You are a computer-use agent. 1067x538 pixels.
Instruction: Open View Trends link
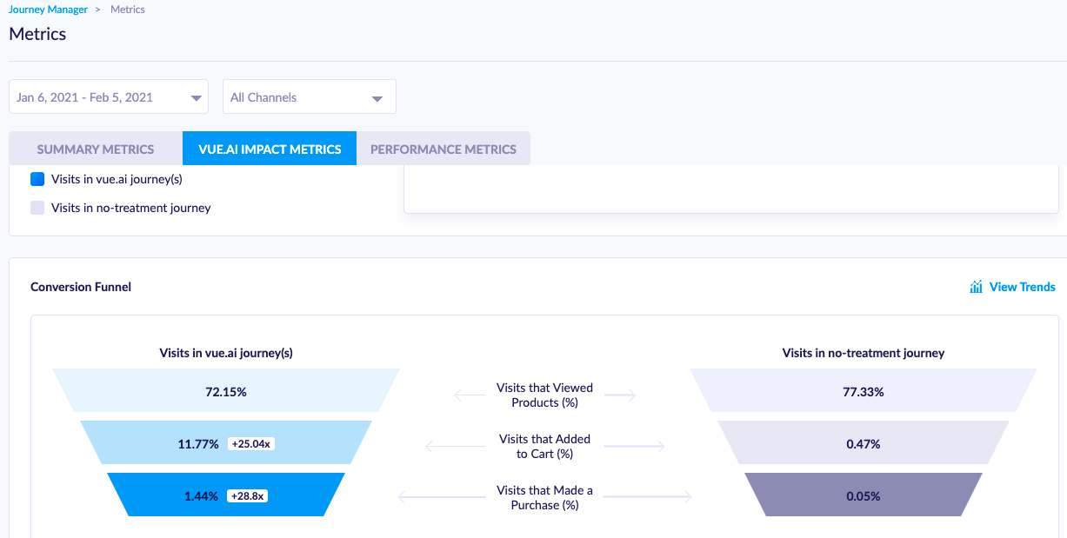(x=1022, y=287)
